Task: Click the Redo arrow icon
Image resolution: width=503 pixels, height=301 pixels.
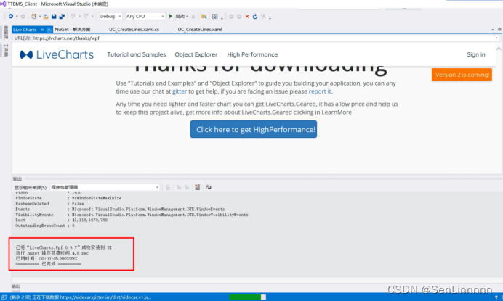Action: pyautogui.click(x=86, y=16)
